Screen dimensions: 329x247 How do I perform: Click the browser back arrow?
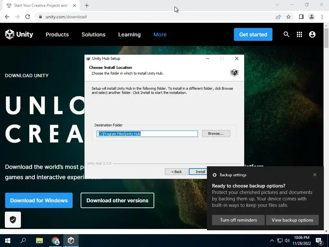[x=7, y=17]
